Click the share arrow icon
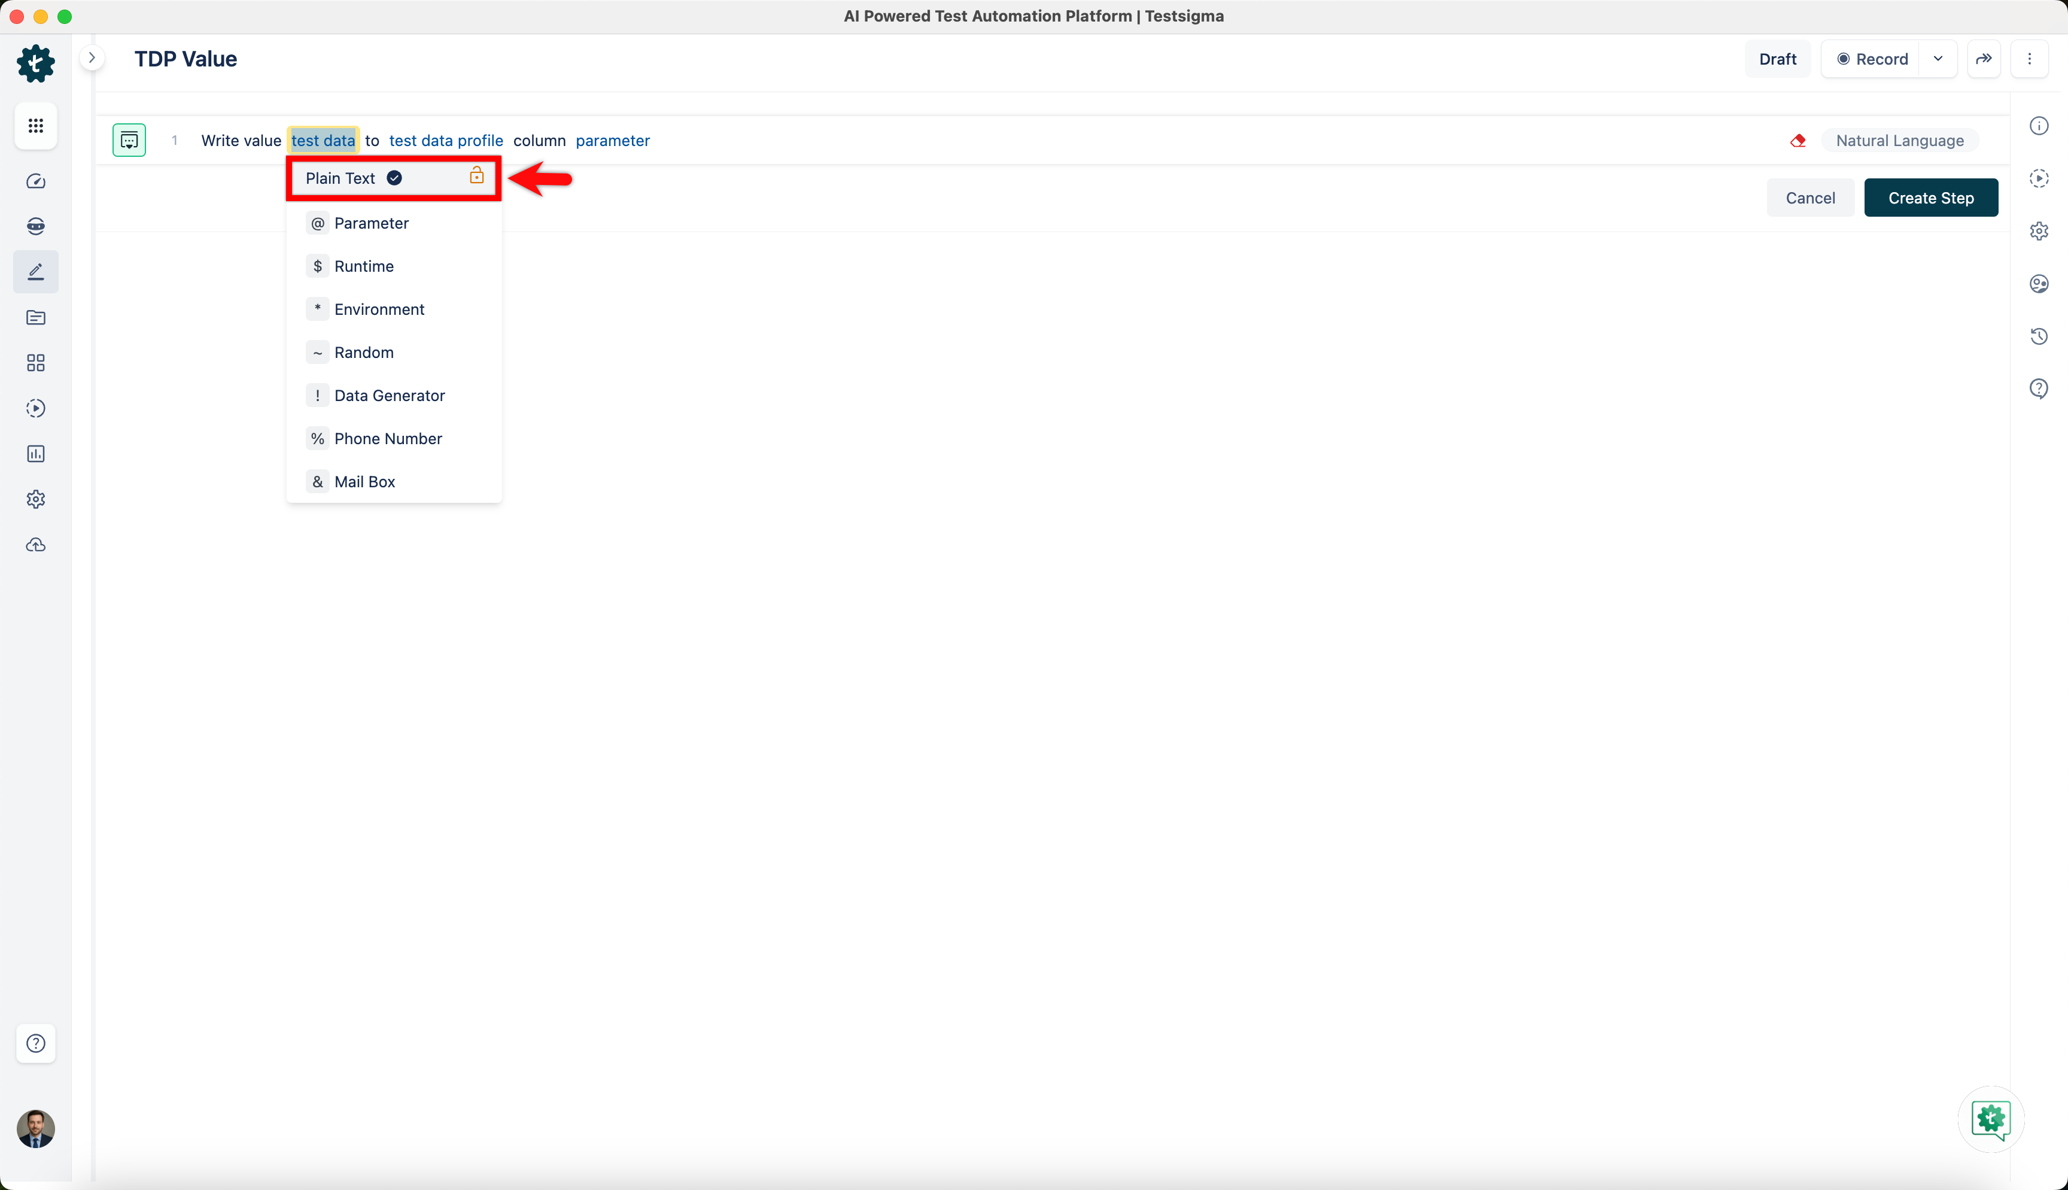The image size is (2068, 1190). (x=1983, y=59)
